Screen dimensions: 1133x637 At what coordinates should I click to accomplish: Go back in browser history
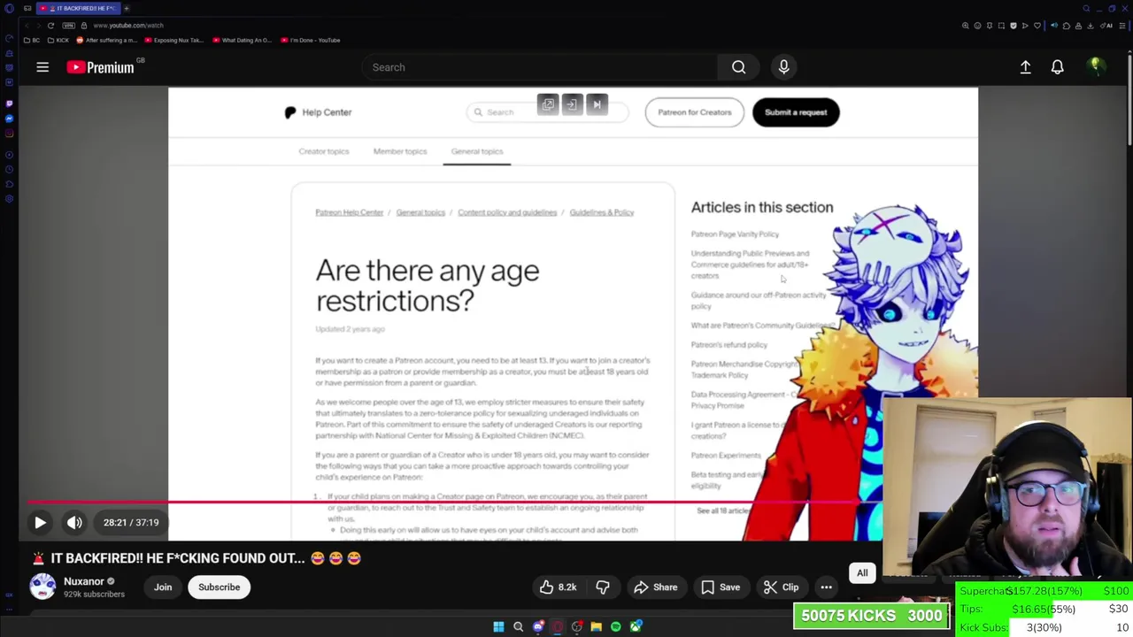point(27,26)
